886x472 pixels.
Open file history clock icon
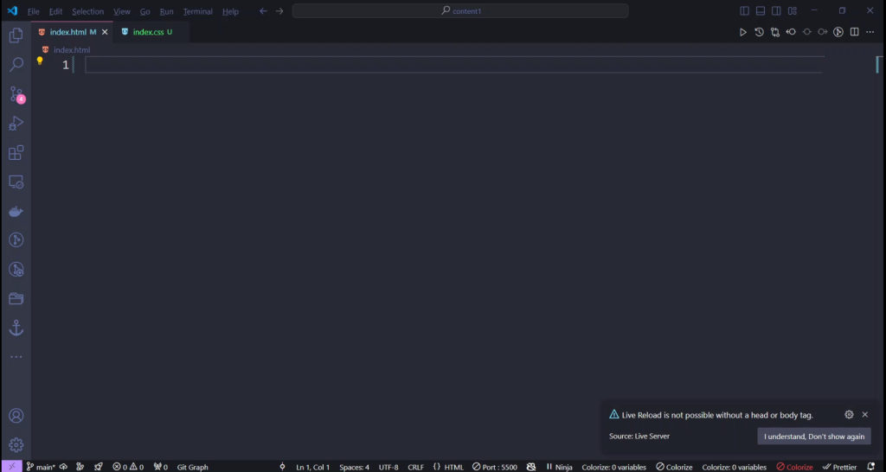pyautogui.click(x=759, y=32)
